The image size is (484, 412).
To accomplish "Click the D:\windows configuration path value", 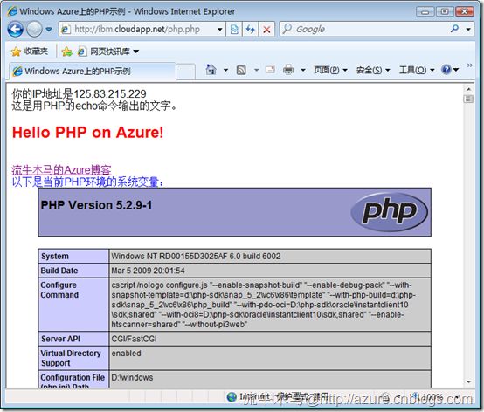I will point(132,377).
